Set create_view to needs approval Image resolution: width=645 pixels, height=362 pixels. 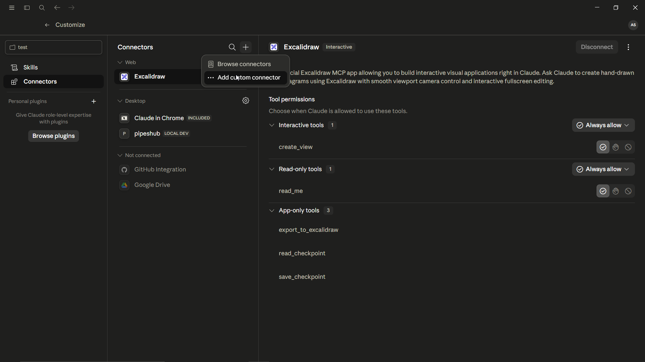click(616, 147)
